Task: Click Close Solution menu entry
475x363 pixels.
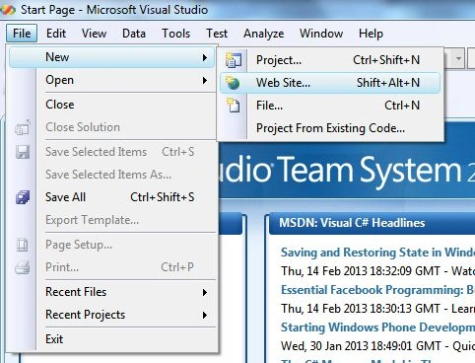Action: click(x=111, y=127)
